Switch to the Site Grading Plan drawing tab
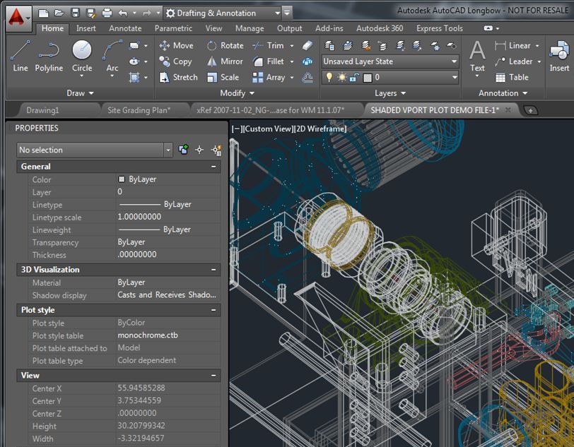The width and height of the screenshot is (574, 447). coord(139,110)
